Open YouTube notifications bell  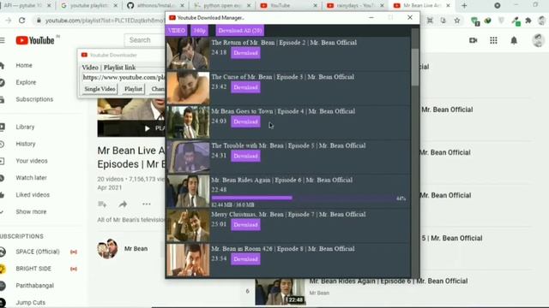514,40
